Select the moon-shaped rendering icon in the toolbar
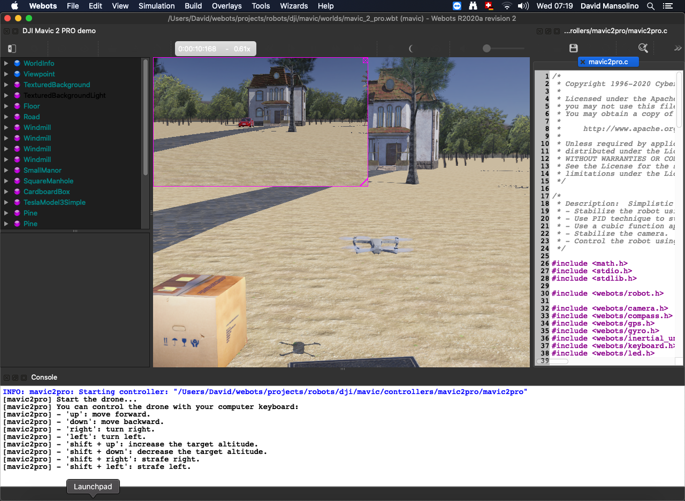The image size is (685, 501). pos(412,48)
